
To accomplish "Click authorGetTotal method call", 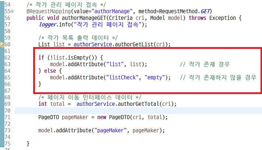I will coord(138,104).
